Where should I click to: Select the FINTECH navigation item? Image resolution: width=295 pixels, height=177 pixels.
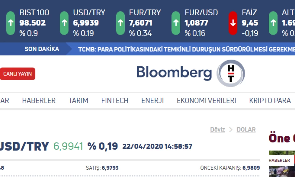coord(114,101)
